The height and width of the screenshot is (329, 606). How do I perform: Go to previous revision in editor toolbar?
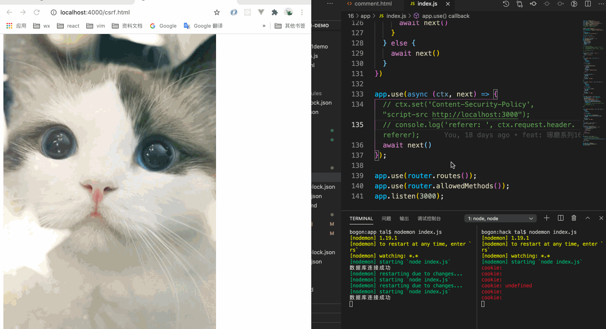point(533,4)
